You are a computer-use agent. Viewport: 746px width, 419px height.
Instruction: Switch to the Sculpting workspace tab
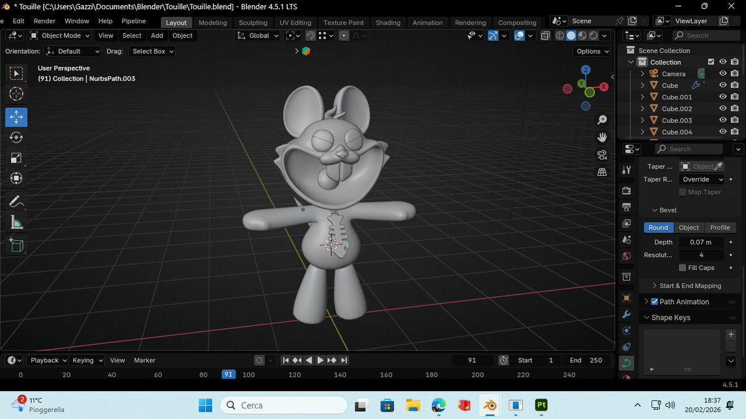point(253,22)
